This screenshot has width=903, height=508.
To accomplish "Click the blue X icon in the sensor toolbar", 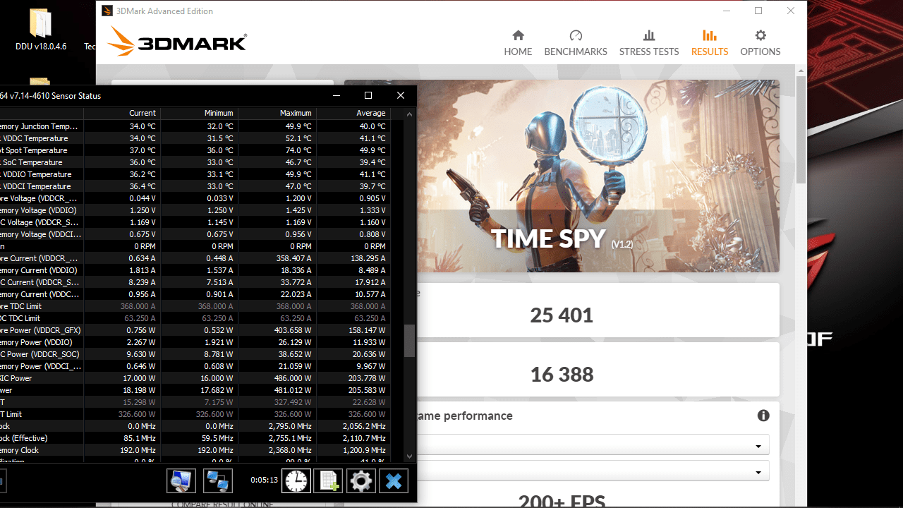I will (394, 481).
